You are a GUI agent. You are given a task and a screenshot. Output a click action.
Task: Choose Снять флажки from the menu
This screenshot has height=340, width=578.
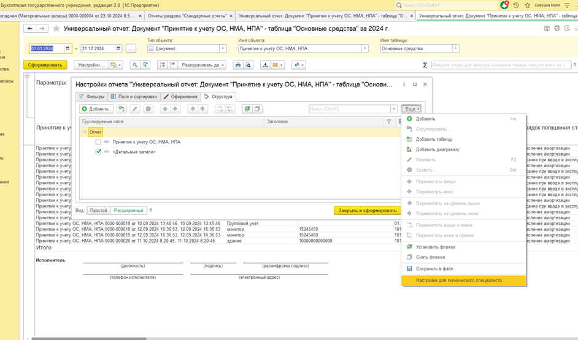(x=463, y=257)
